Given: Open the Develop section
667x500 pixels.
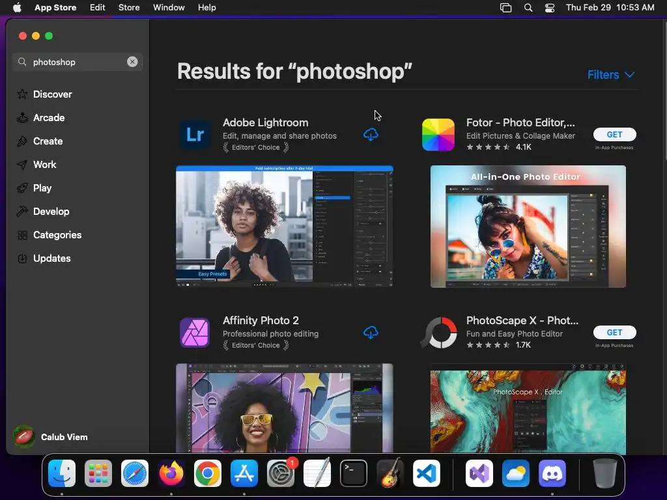Looking at the screenshot, I should (x=43, y=212).
